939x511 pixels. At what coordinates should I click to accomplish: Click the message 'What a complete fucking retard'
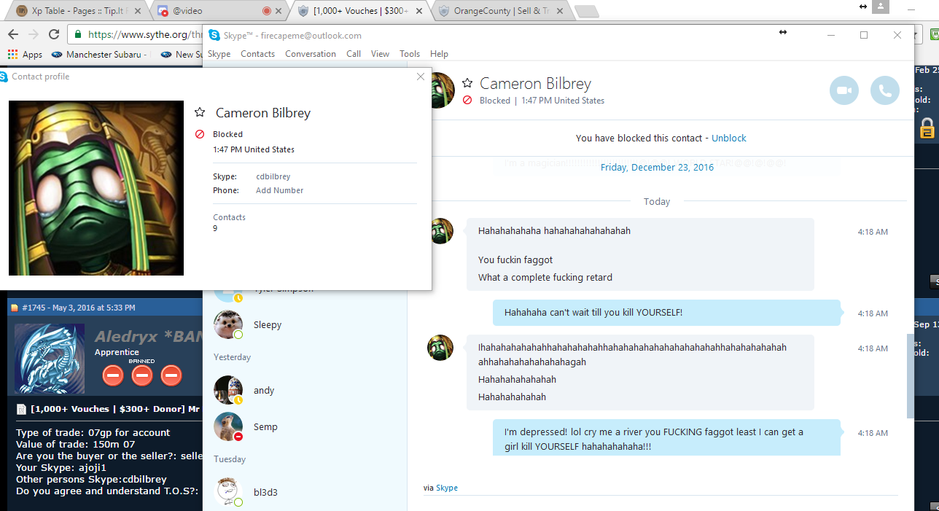[x=545, y=277]
